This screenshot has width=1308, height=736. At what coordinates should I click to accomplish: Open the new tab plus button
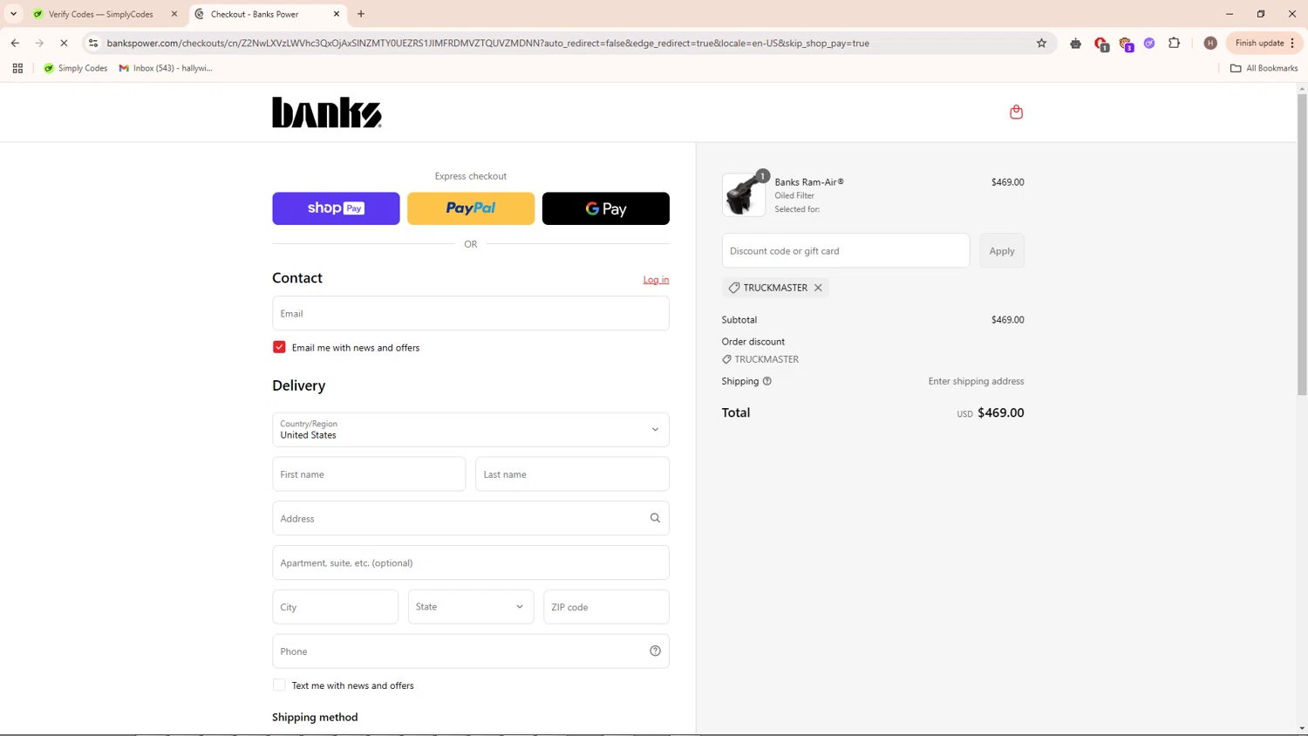(x=361, y=14)
